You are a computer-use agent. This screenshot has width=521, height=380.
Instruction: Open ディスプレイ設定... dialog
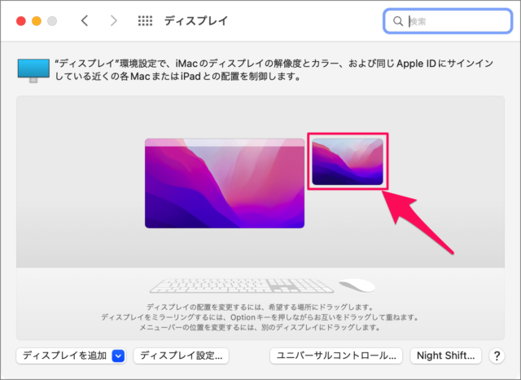click(x=181, y=356)
